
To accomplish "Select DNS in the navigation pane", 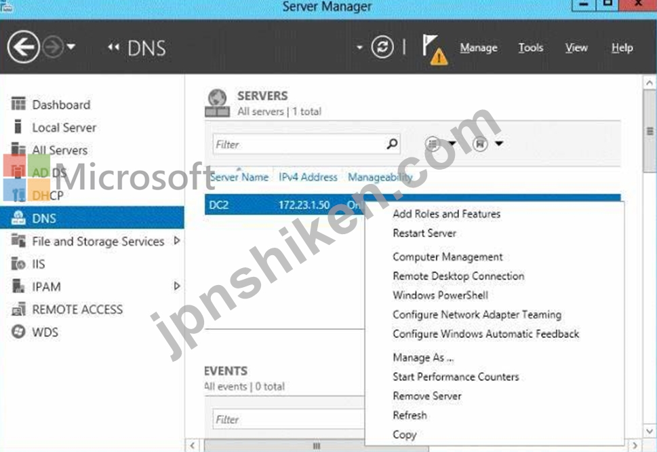I will pos(92,218).
